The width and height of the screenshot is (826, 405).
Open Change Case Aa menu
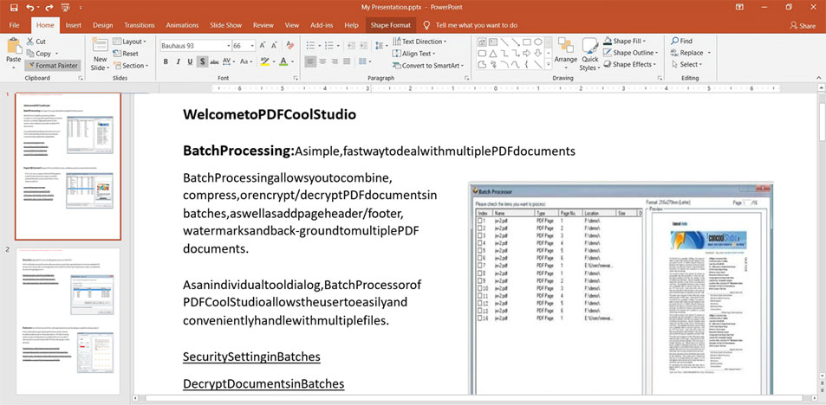pos(245,61)
